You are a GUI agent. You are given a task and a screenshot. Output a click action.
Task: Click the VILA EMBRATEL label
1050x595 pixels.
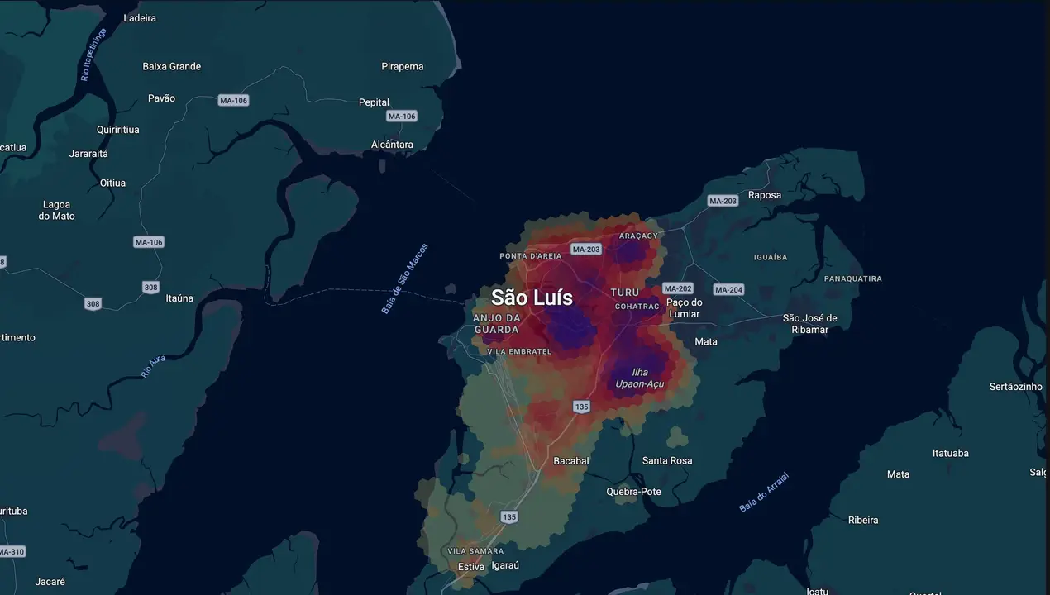coord(519,351)
